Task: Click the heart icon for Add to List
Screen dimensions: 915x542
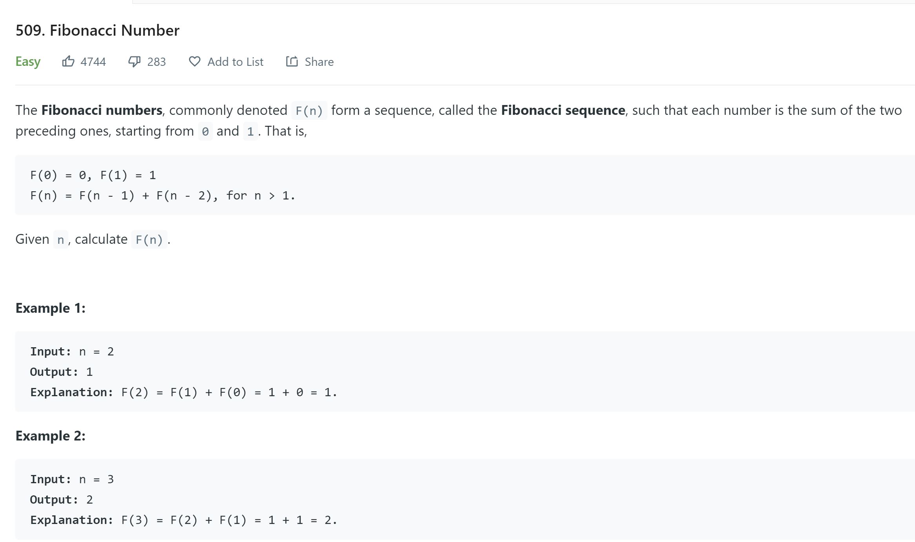Action: [195, 62]
